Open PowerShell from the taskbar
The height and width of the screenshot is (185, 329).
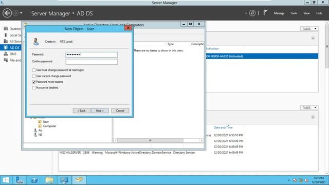(34, 180)
